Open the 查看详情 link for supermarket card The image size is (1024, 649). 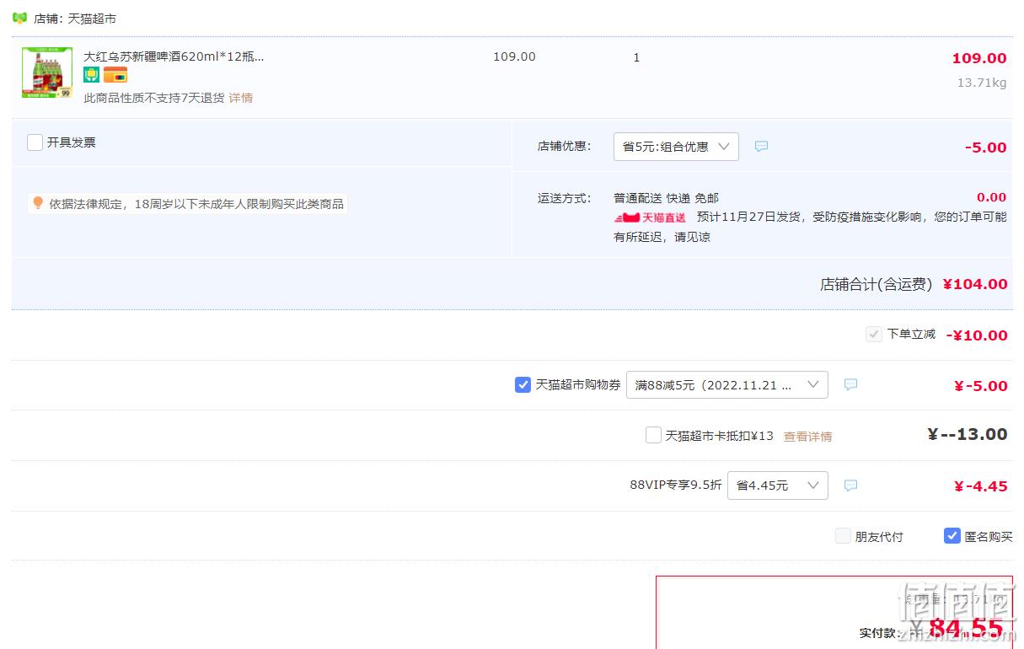[x=807, y=437]
